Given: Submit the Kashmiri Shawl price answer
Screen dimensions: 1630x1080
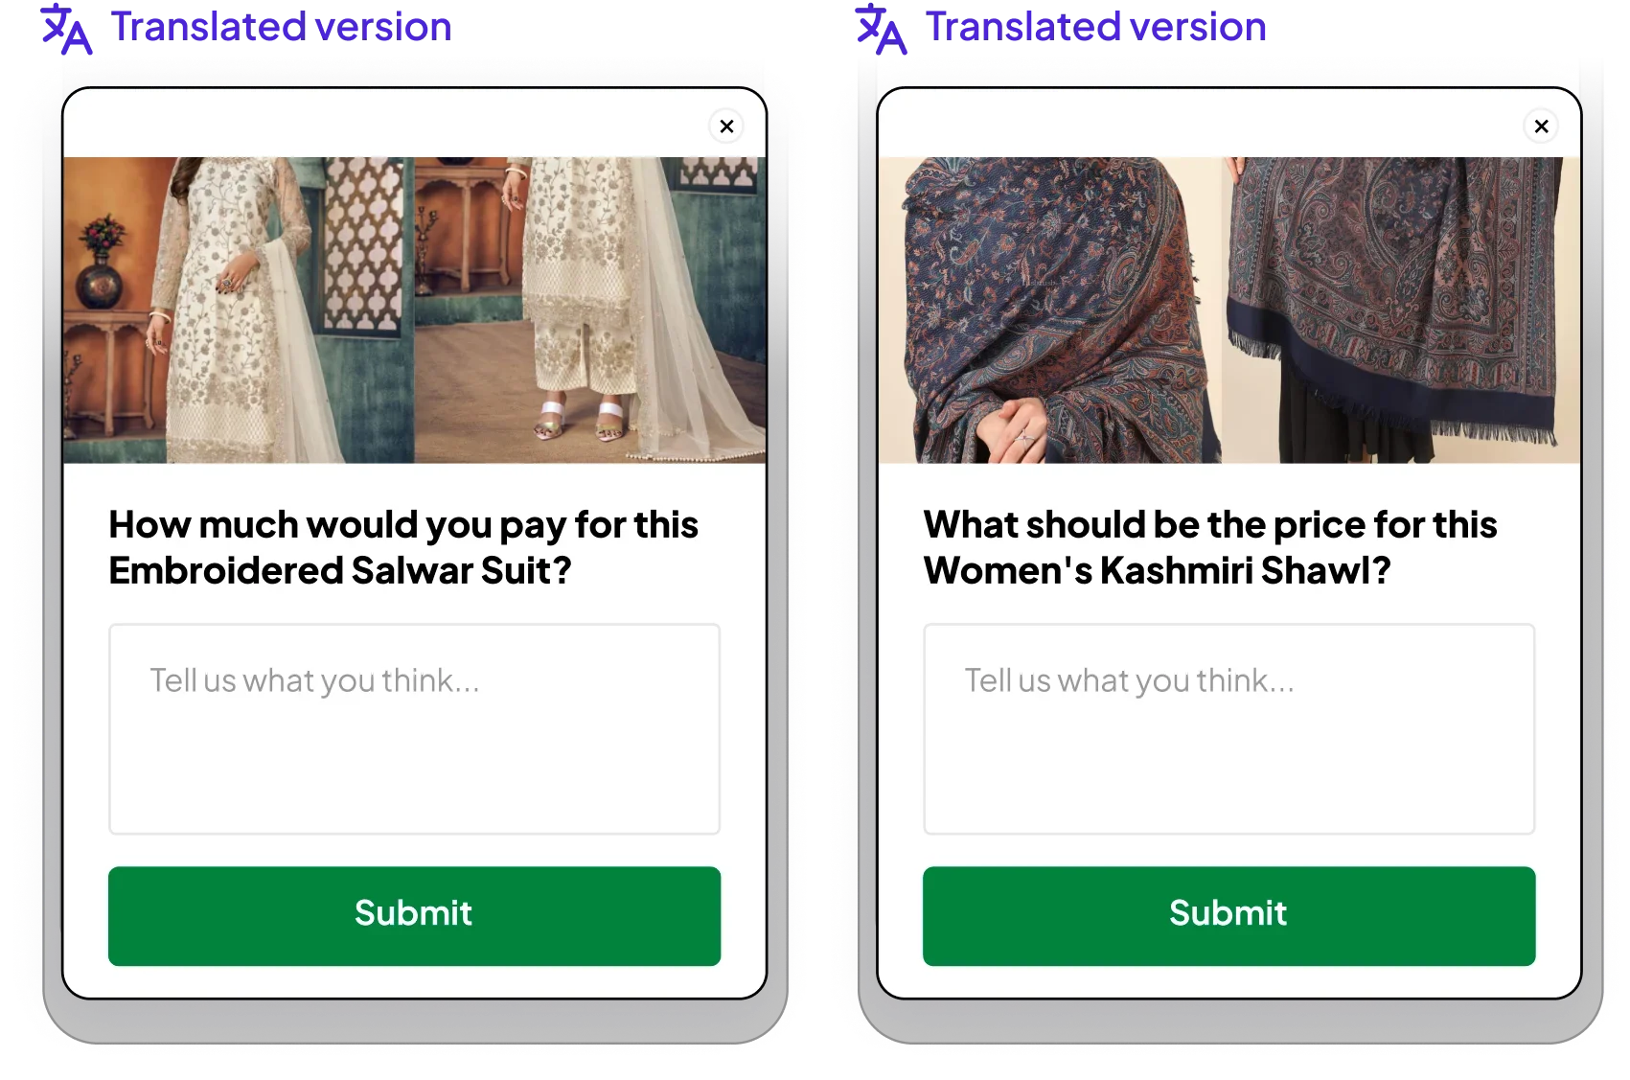Looking at the screenshot, I should [x=1228, y=915].
